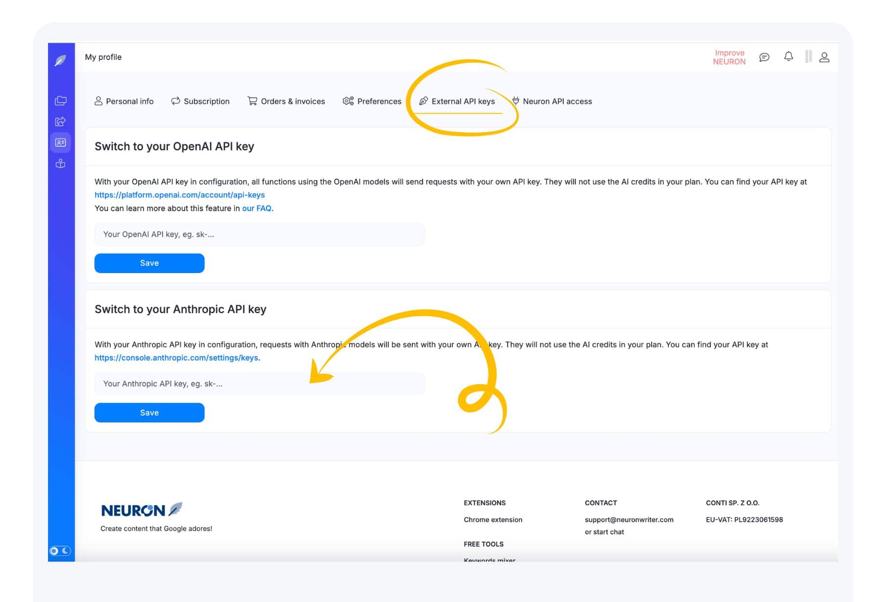
Task: Click the Switch to your OpenAI API key heading
Action: click(174, 146)
